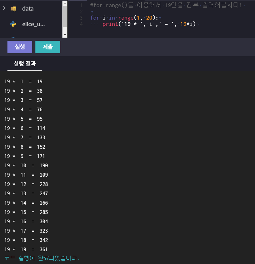Click the file tree scrollbar down arrow
Viewport: 255px width, 264px height.
tap(65, 35)
